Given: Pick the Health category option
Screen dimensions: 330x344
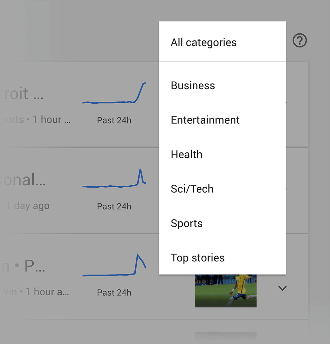Looking at the screenshot, I should pos(222,154).
